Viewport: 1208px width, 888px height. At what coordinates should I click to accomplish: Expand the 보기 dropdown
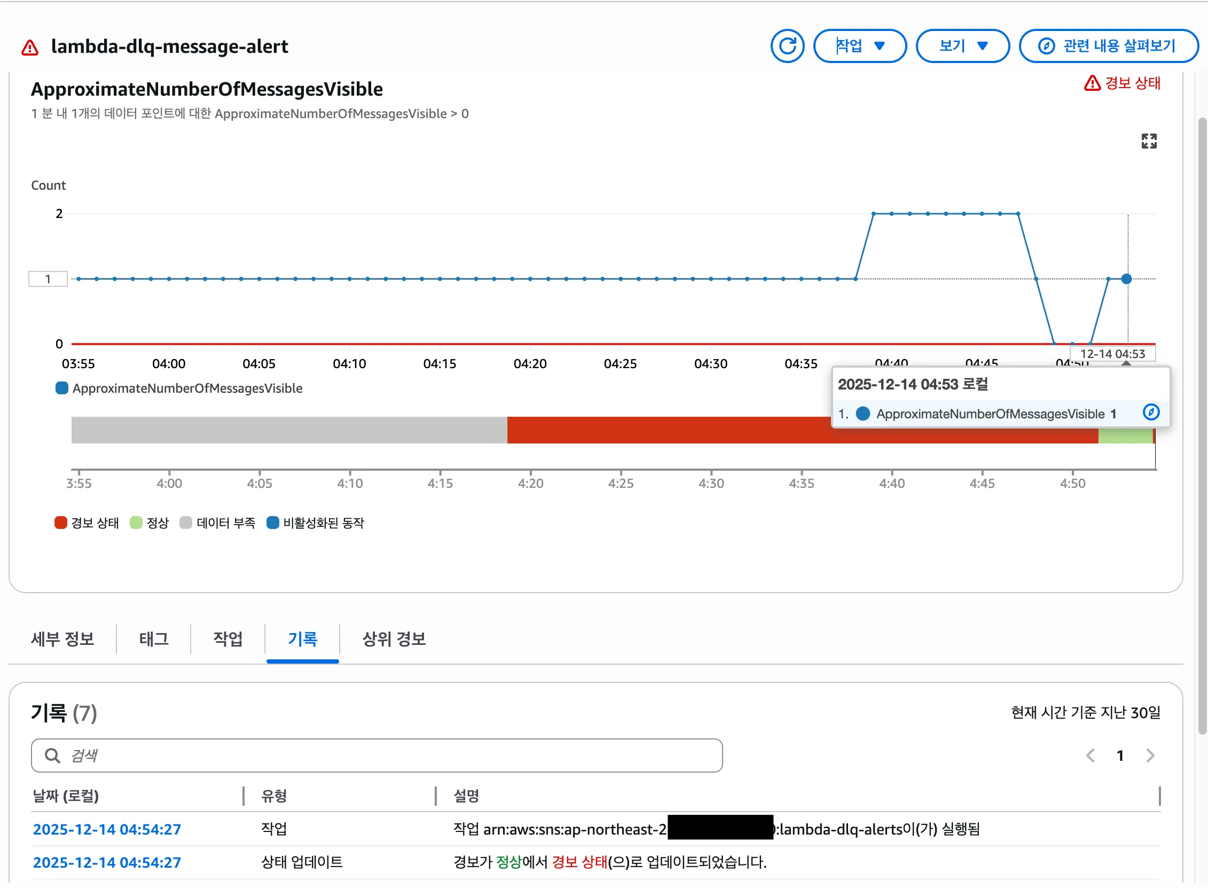tap(962, 46)
